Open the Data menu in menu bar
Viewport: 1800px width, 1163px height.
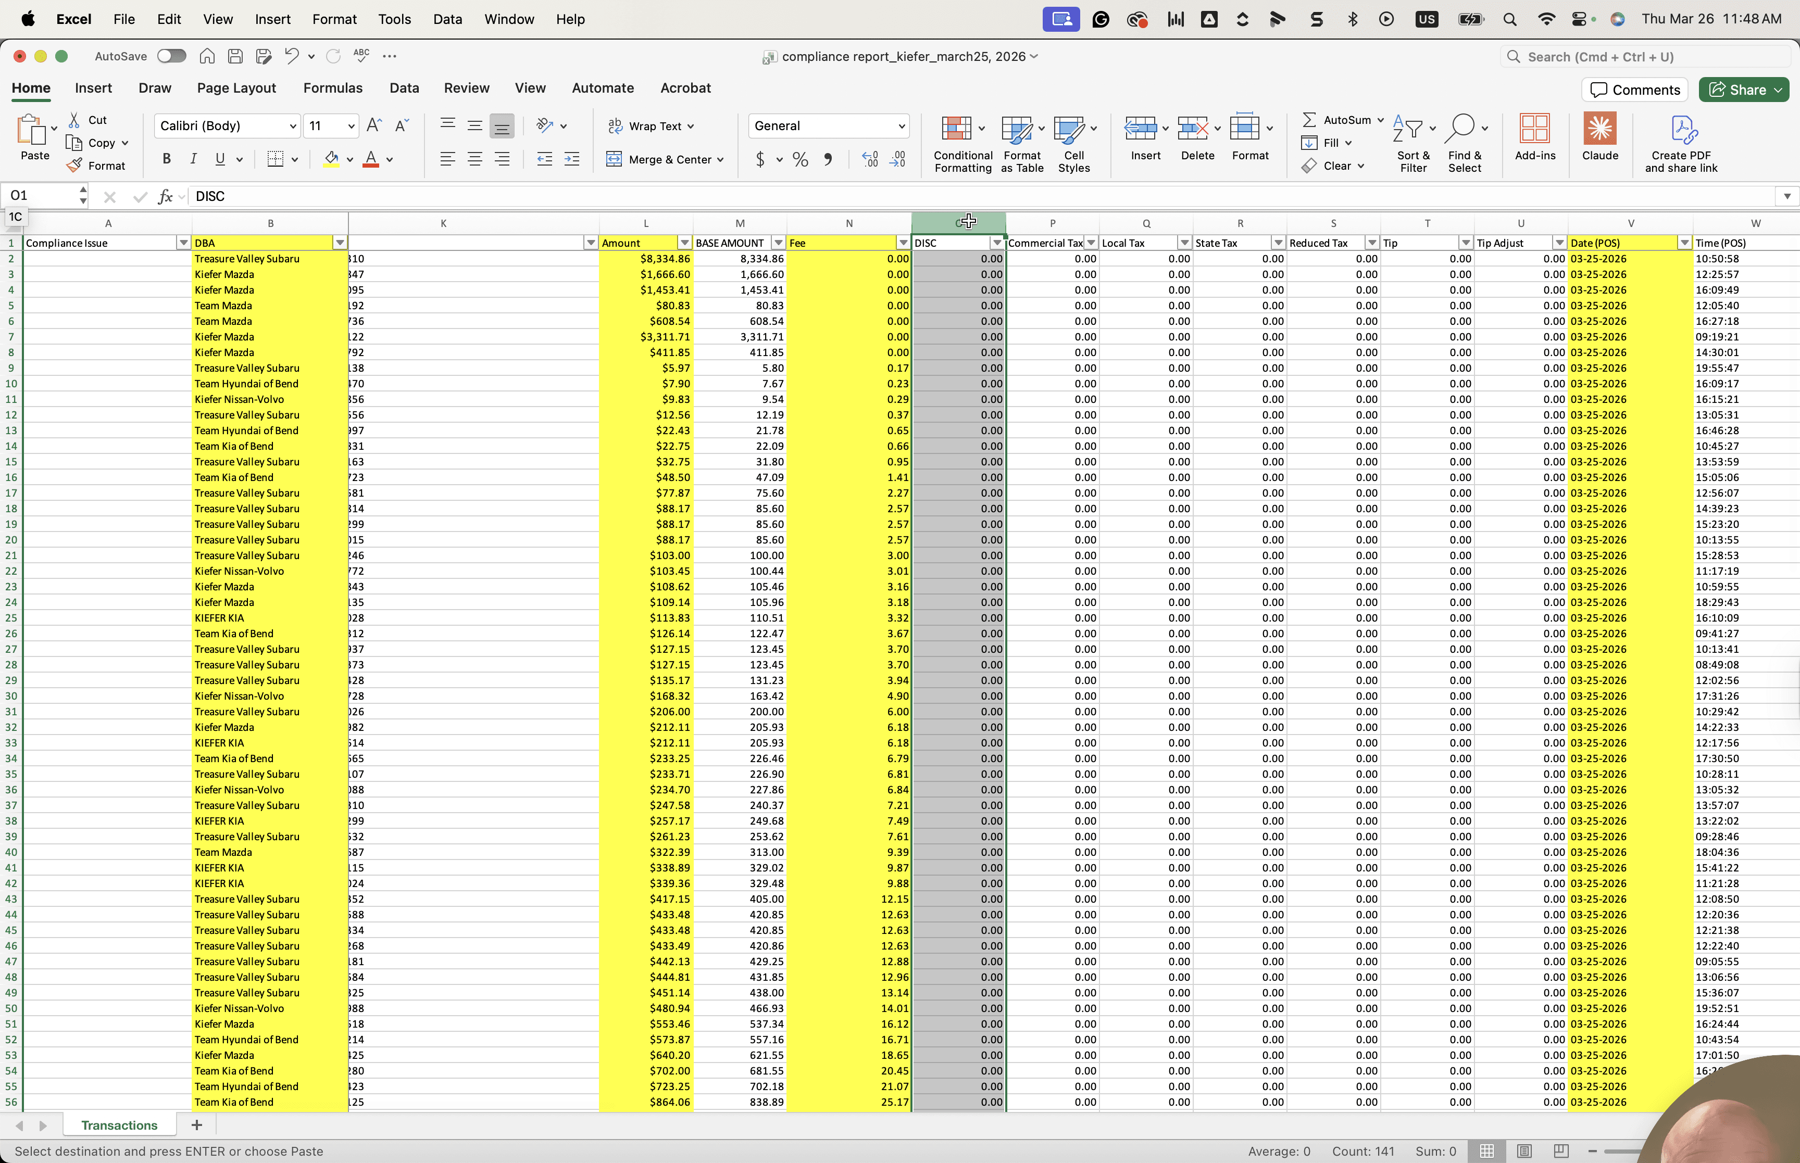tap(447, 19)
